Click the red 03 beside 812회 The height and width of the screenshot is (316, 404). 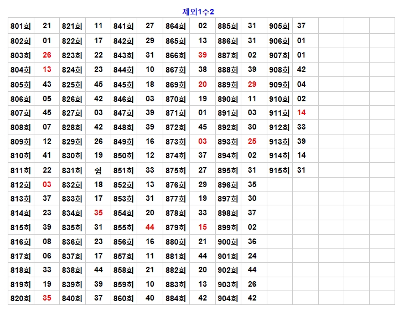click(46, 184)
